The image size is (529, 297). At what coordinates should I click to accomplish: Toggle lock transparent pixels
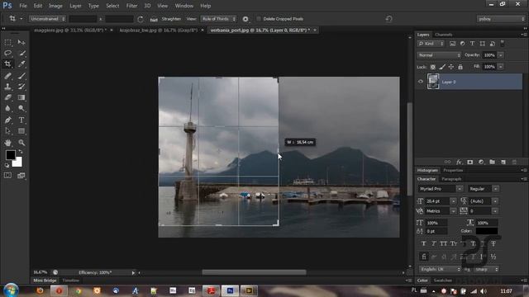coord(433,67)
